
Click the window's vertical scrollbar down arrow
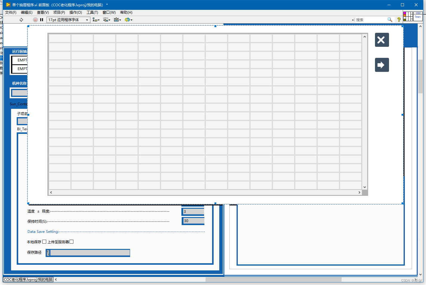pyautogui.click(x=420, y=274)
